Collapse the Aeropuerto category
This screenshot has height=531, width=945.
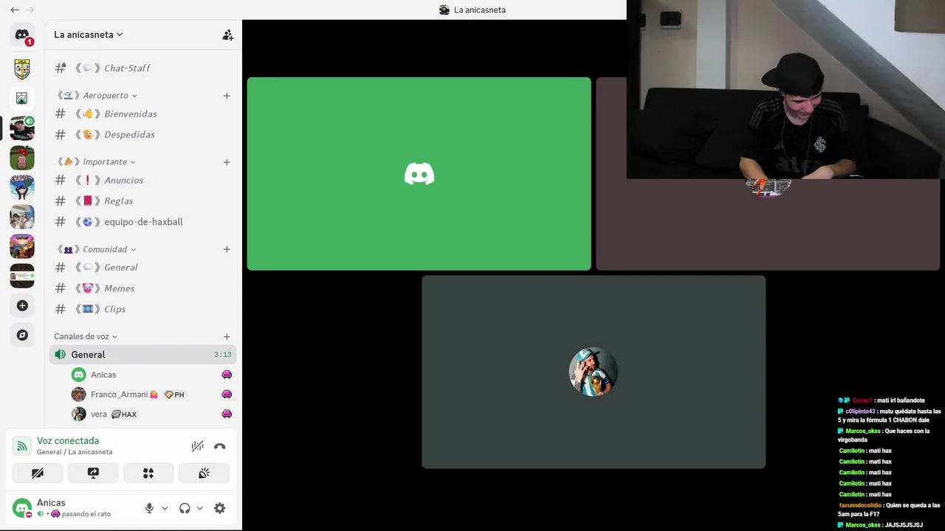coord(97,95)
